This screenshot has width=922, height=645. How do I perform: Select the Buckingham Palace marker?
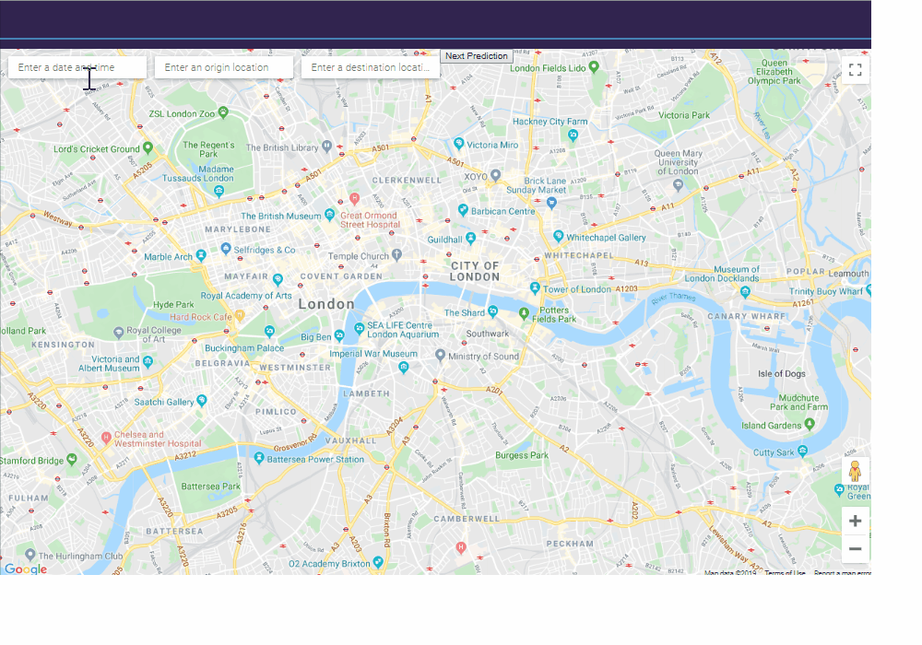[x=269, y=331]
